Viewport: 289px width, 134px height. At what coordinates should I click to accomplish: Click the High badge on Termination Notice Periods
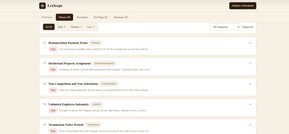pyautogui.click(x=53, y=131)
